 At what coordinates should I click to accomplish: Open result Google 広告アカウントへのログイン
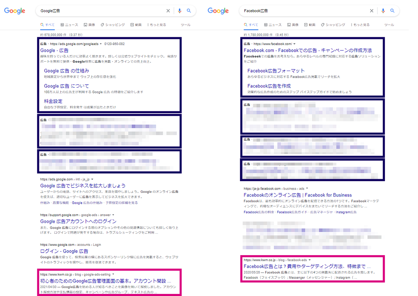(79, 221)
